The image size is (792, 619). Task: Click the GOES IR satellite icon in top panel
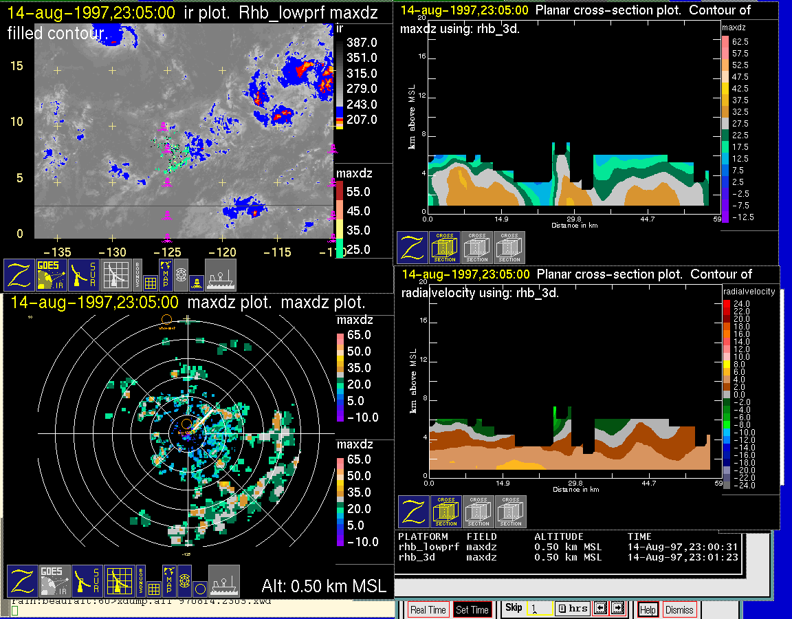tap(52, 274)
